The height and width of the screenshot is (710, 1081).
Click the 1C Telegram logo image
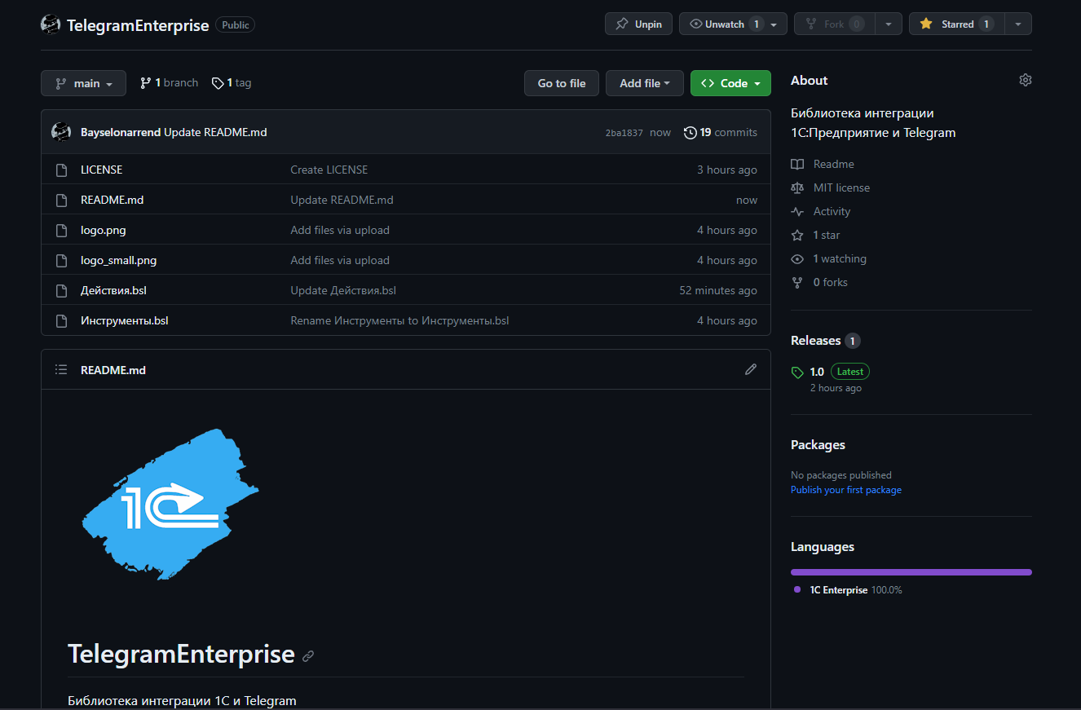[170, 504]
